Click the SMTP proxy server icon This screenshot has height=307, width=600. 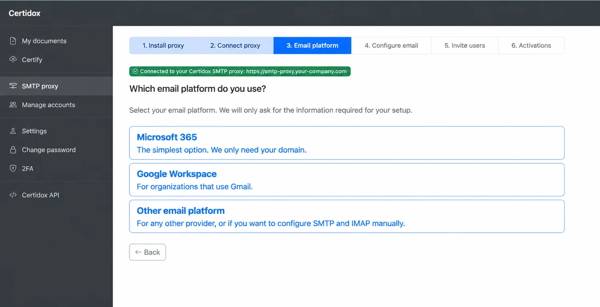point(13,86)
